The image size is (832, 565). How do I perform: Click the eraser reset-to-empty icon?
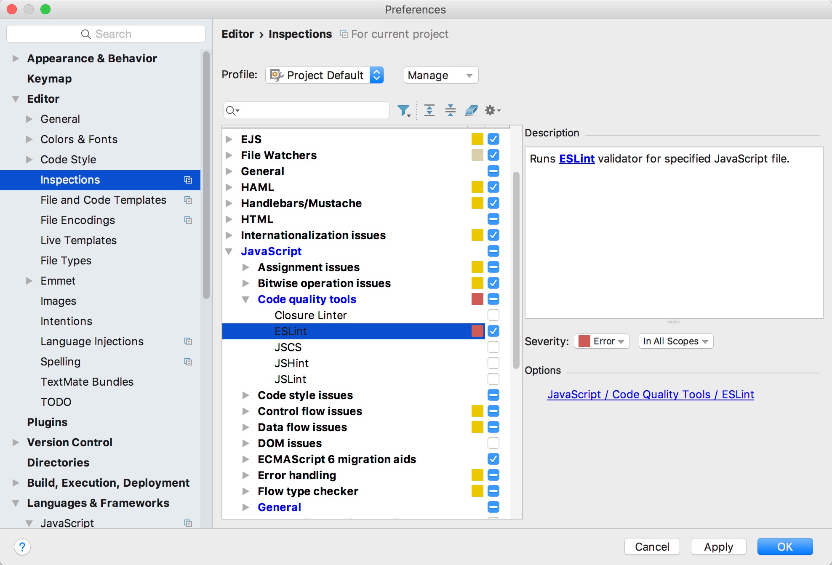pos(471,111)
